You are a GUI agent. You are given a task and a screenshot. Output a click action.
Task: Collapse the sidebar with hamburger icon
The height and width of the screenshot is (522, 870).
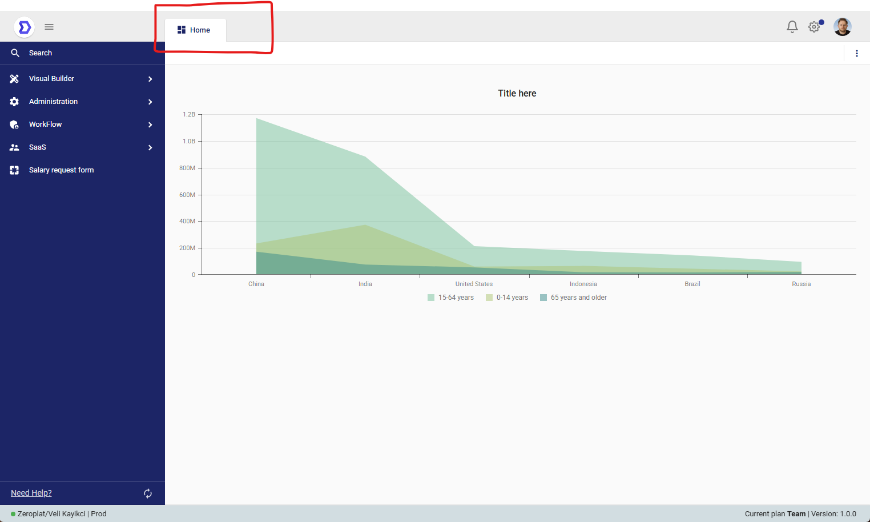pos(49,27)
